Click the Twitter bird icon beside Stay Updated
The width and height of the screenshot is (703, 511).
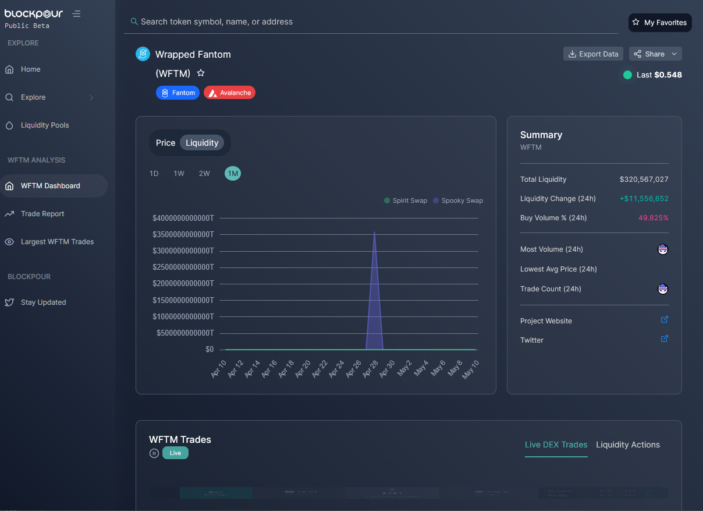9,302
